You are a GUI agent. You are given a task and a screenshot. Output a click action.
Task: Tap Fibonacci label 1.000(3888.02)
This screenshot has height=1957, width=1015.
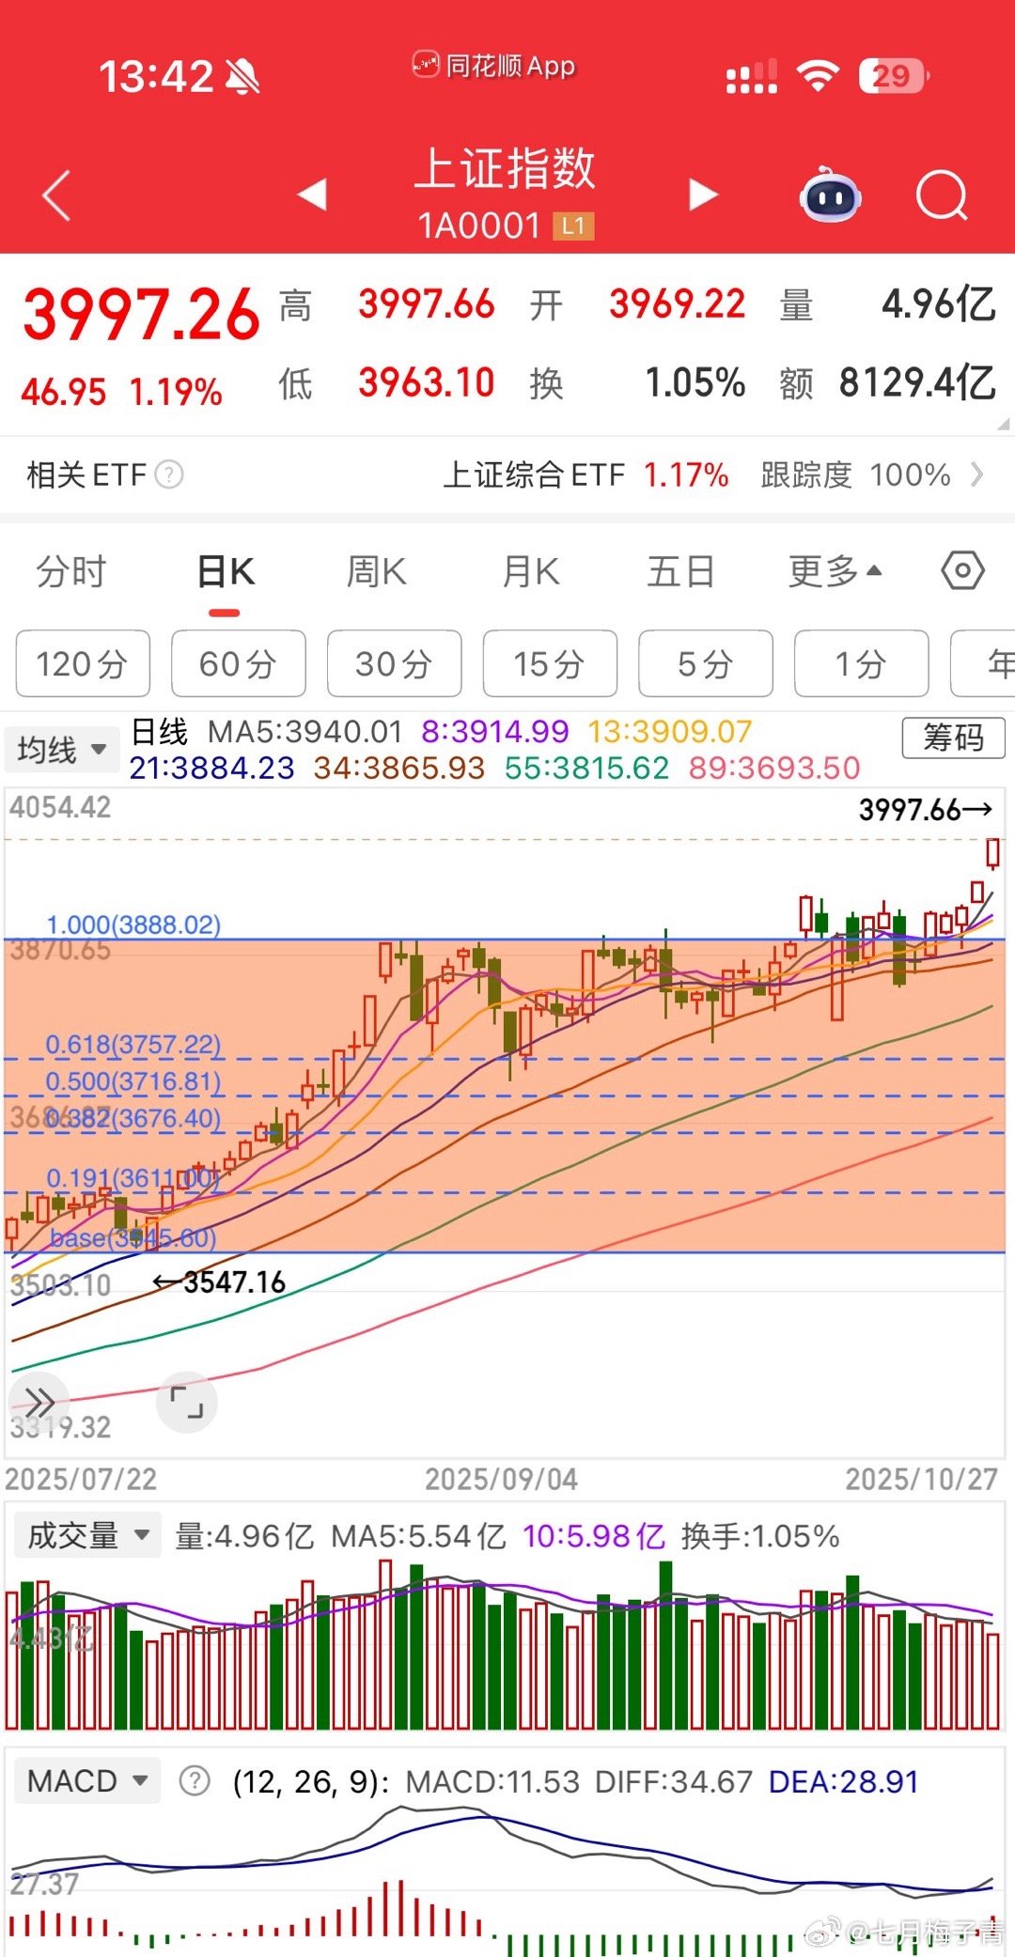tap(134, 925)
